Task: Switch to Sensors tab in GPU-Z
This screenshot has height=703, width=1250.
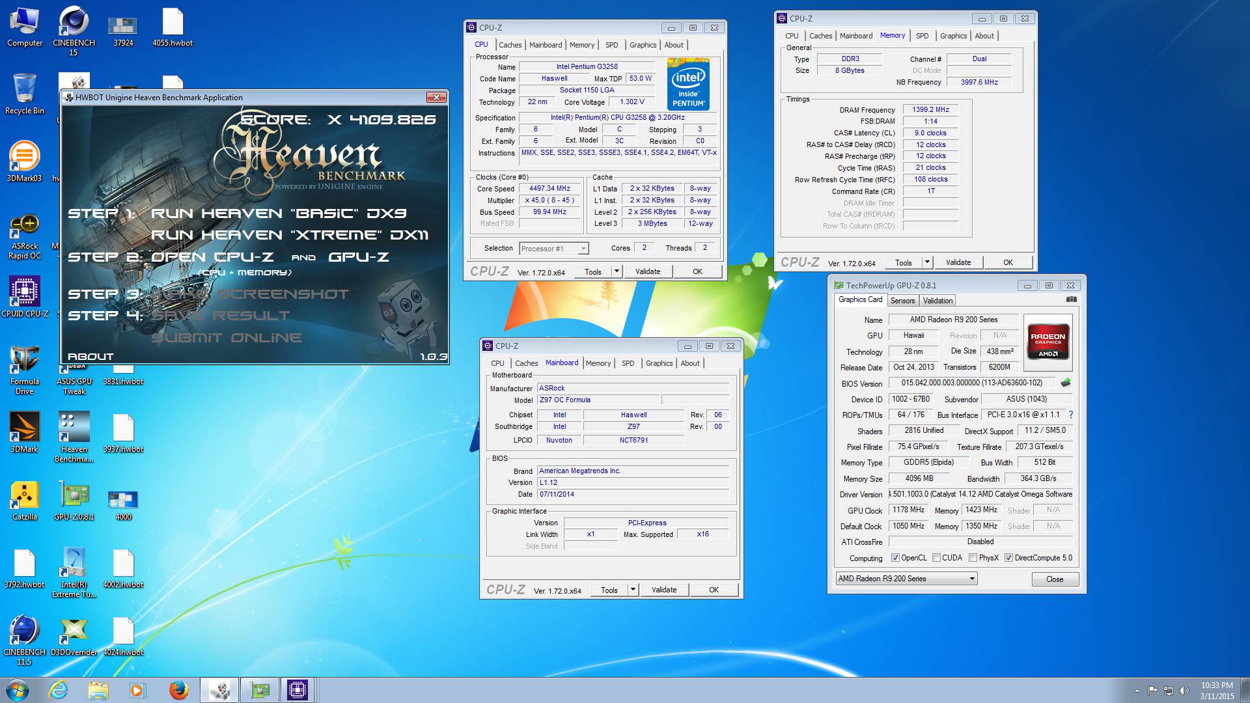Action: pyautogui.click(x=902, y=301)
